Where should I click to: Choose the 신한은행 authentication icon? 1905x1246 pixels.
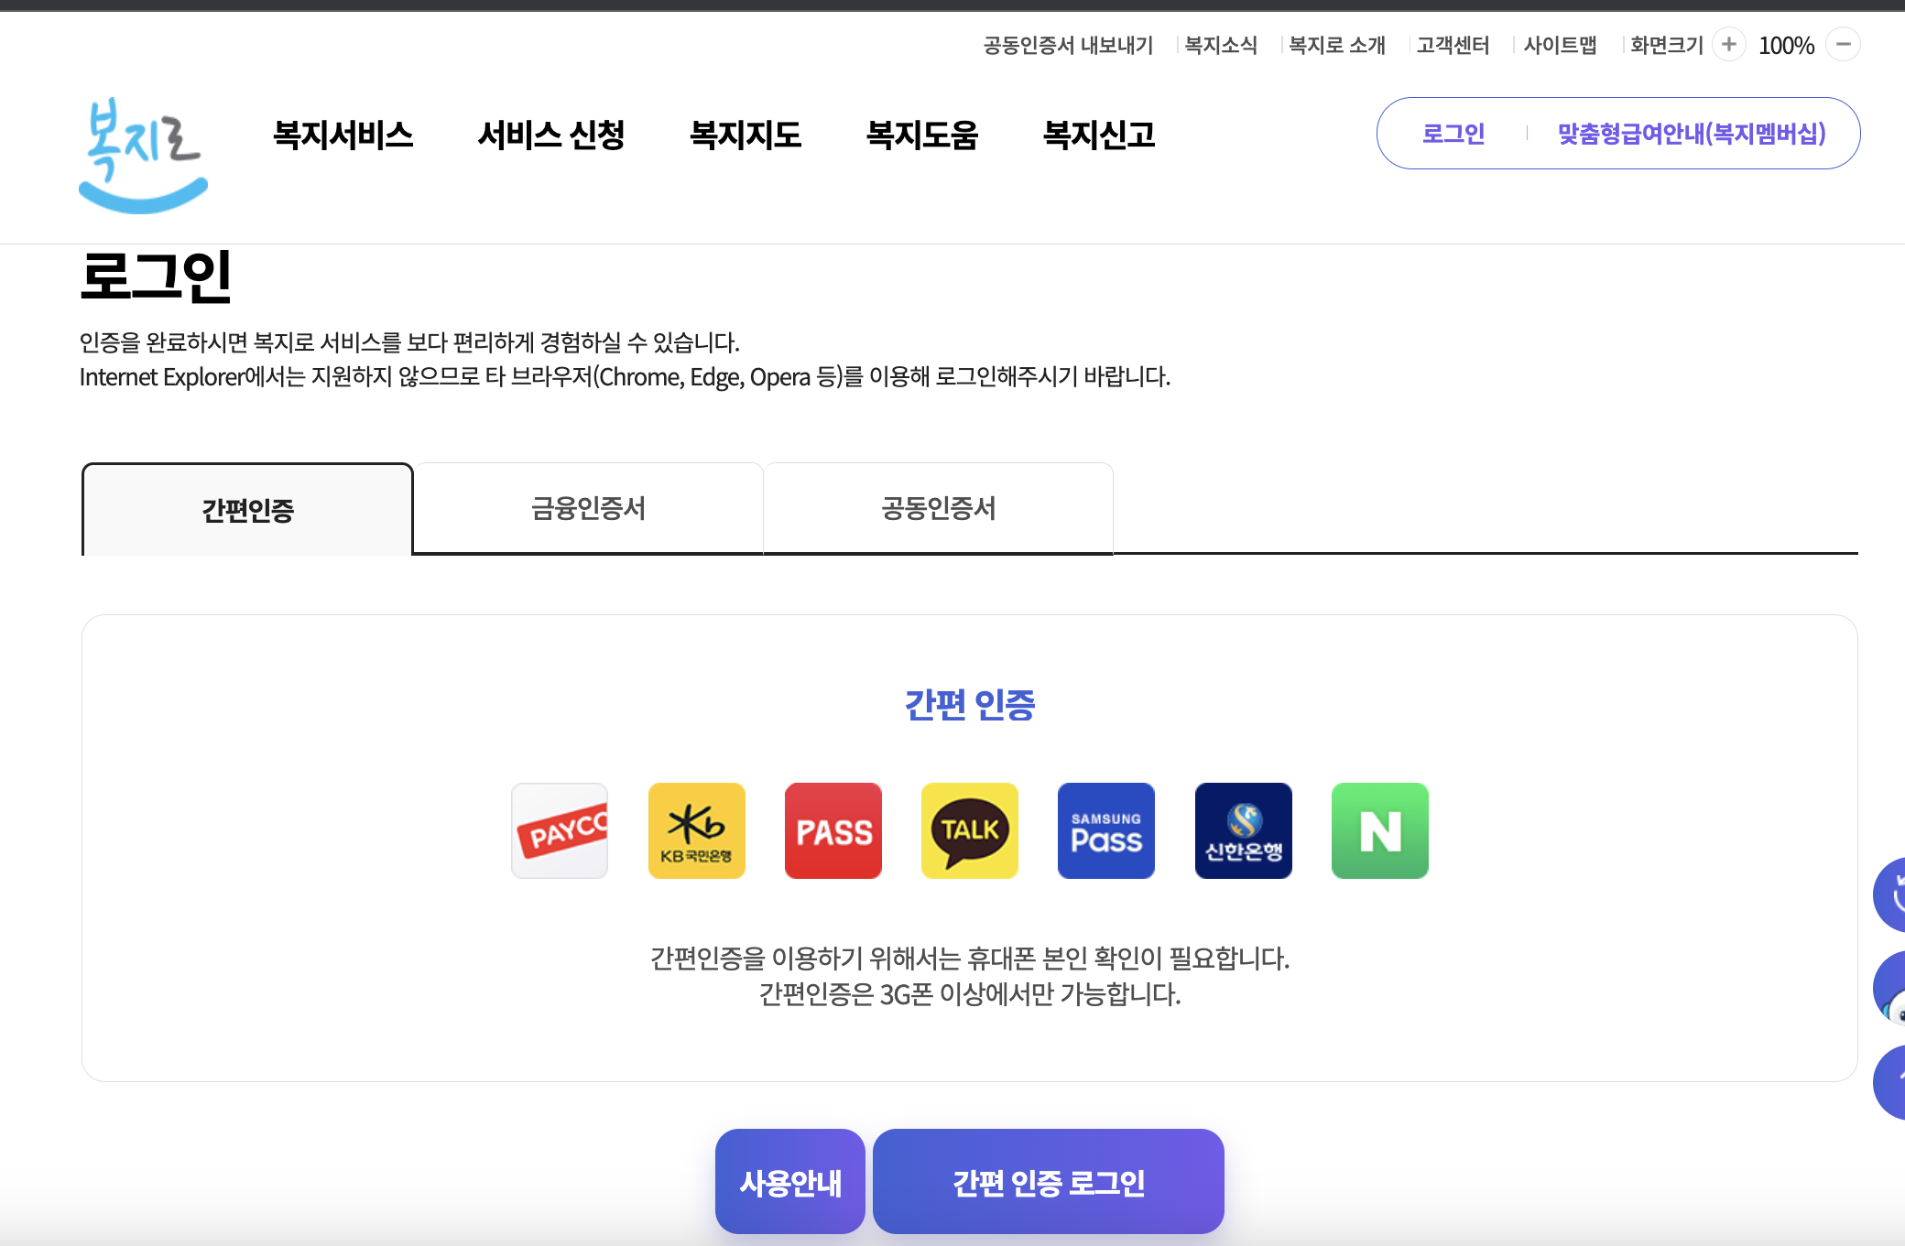(1244, 830)
